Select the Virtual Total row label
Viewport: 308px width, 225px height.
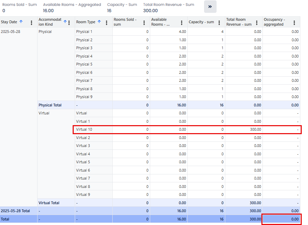pos(49,203)
